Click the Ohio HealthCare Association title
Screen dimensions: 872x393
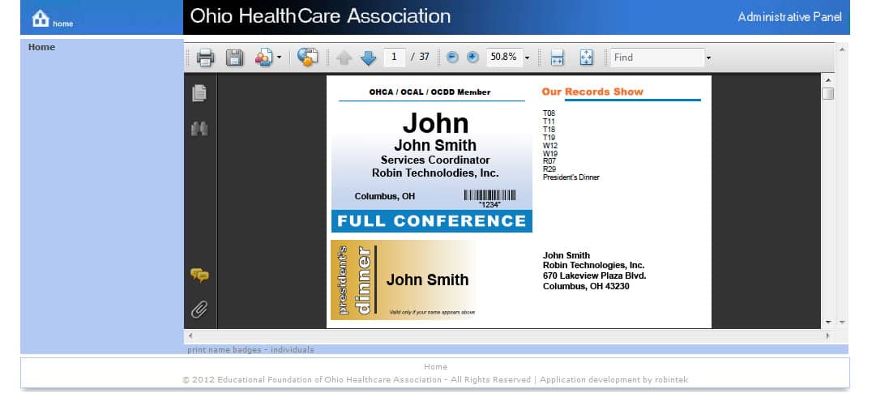click(x=320, y=16)
